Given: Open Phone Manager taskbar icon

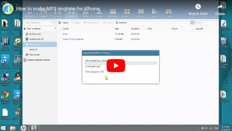Looking at the screenshot, I should tap(34, 128).
